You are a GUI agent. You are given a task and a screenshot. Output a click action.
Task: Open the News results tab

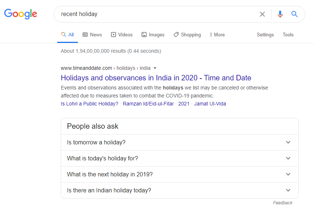[92, 35]
